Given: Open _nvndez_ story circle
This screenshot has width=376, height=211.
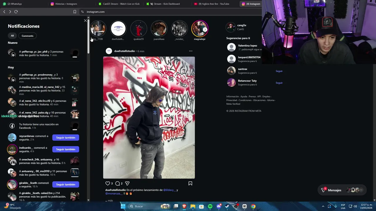Looking at the screenshot, I should pos(179,29).
